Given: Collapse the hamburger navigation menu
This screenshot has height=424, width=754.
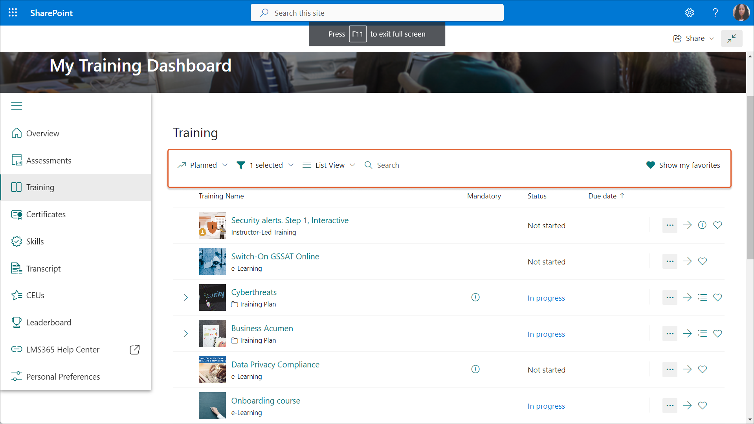Looking at the screenshot, I should [x=17, y=106].
